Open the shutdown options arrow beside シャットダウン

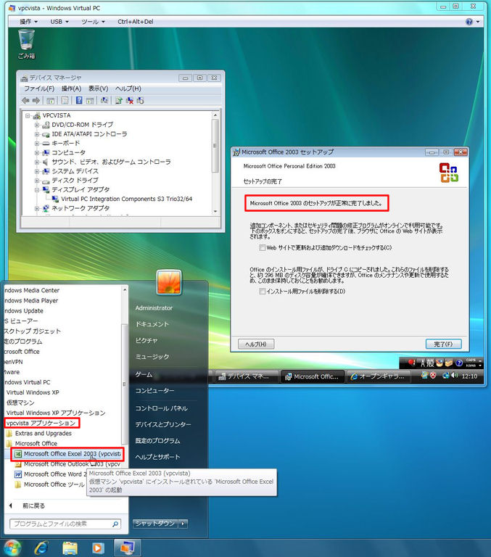pyautogui.click(x=183, y=524)
